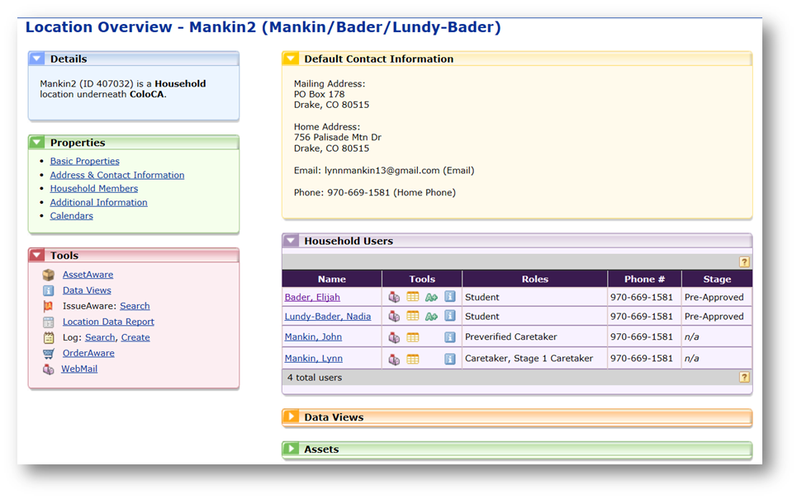Collapse the Details panel
Screen dimensions: 797x499
(36, 59)
